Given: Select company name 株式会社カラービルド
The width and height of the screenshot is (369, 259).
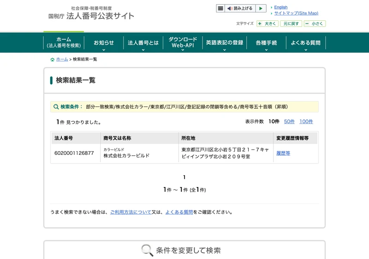Looking at the screenshot, I should 126,156.
